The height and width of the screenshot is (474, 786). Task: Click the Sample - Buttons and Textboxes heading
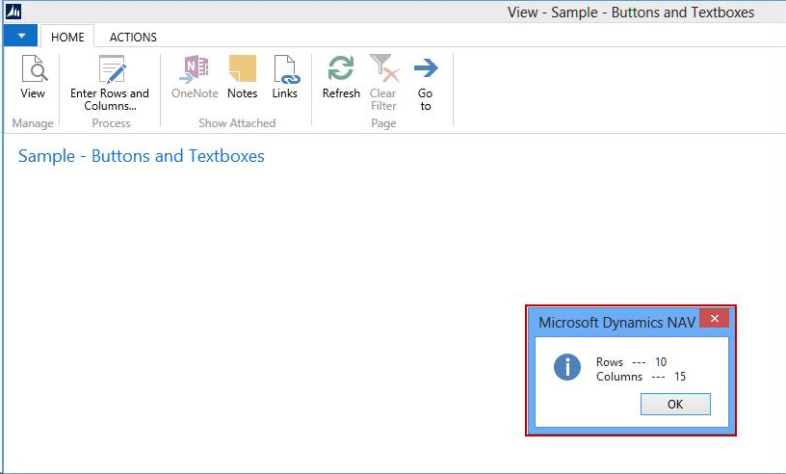[142, 156]
